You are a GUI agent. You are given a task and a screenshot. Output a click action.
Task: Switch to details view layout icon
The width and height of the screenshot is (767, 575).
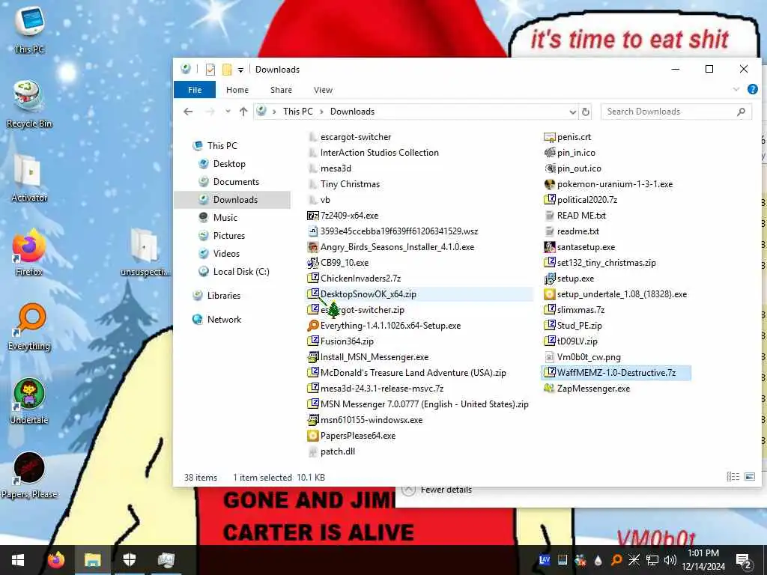733,477
